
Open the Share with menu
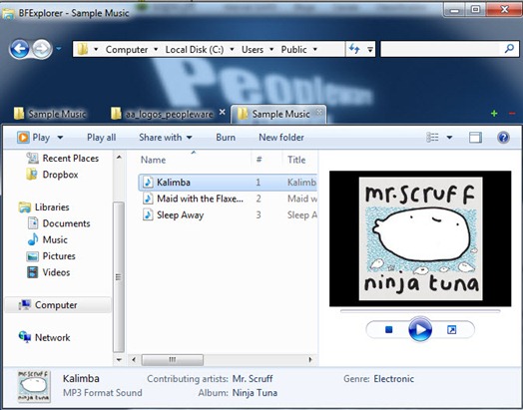click(166, 138)
